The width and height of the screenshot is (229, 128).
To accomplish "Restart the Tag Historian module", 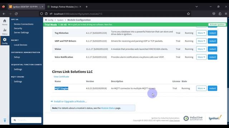I will coord(212,33).
